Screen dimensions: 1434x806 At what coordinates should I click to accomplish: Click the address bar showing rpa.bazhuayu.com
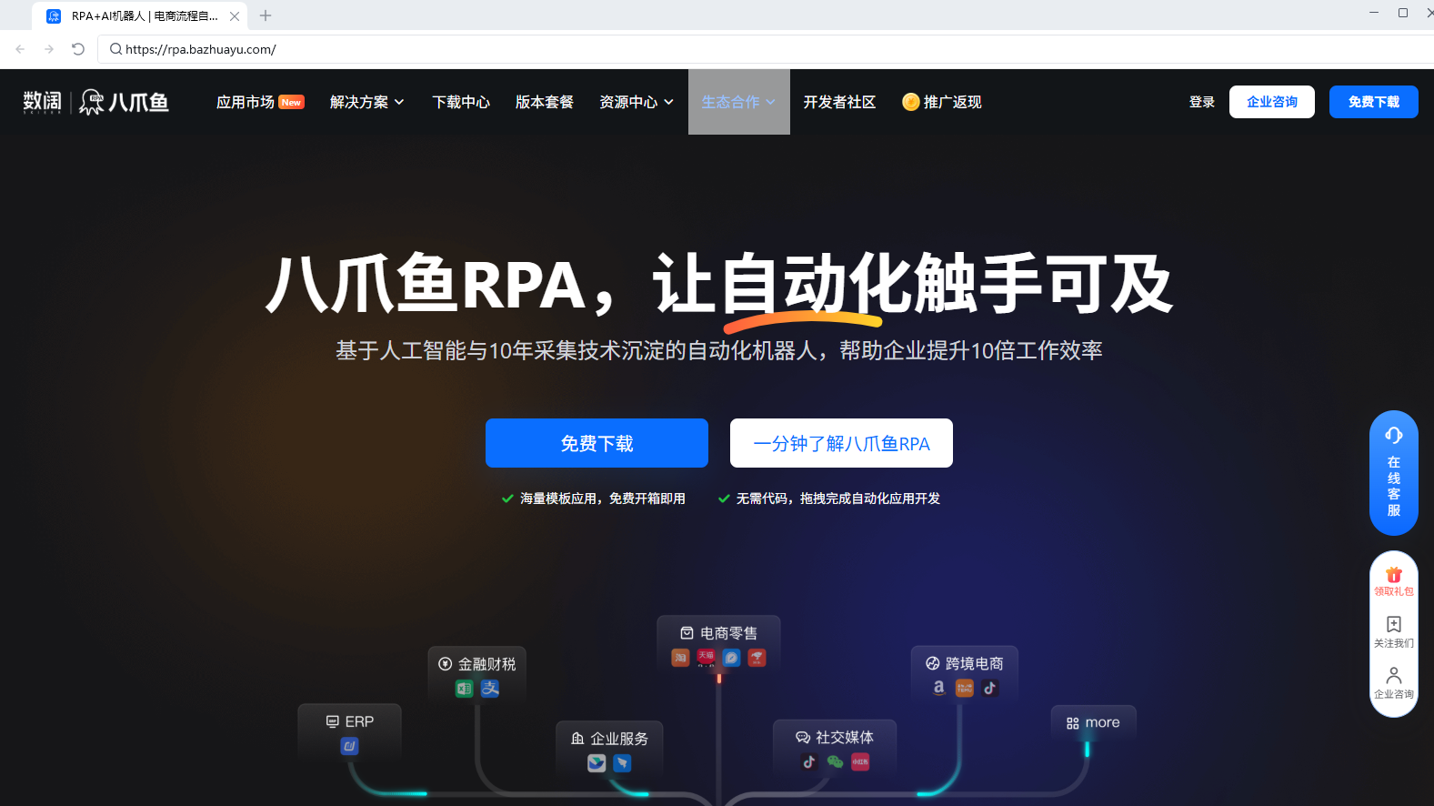tap(764, 49)
